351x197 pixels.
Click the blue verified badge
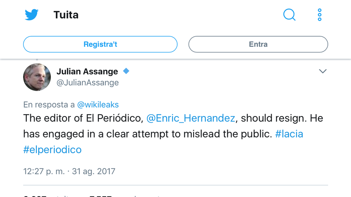[x=126, y=71]
